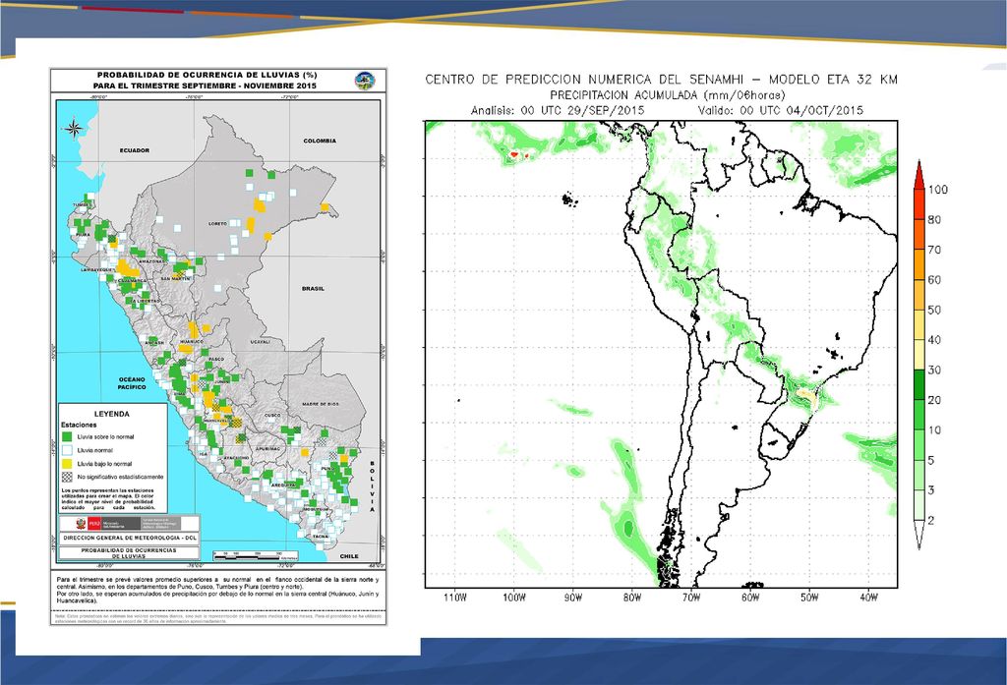The height and width of the screenshot is (685, 1007).
Task: Click the '80W' longitude axis label
Action: point(632,598)
